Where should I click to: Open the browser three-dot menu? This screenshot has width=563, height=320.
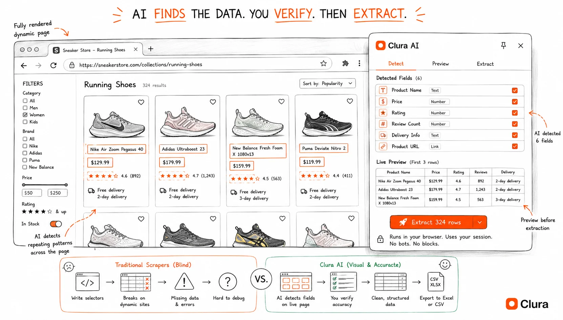point(359,63)
